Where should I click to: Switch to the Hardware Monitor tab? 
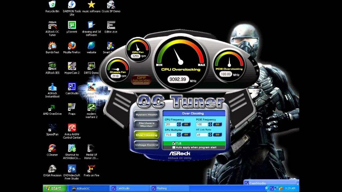click(x=146, y=125)
